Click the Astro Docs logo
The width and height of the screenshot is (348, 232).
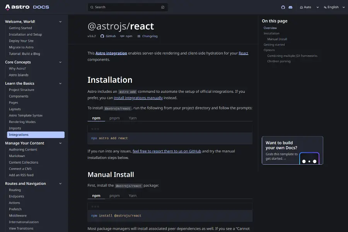pos(27,7)
